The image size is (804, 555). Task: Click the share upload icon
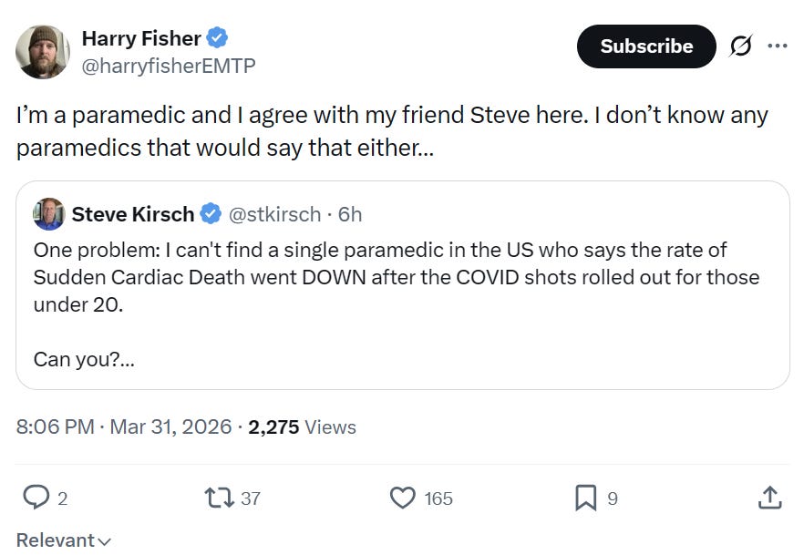(769, 498)
